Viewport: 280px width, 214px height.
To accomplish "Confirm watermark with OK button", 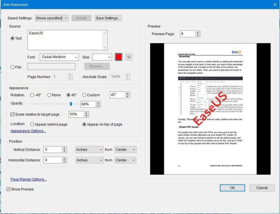I will pos(232,188).
